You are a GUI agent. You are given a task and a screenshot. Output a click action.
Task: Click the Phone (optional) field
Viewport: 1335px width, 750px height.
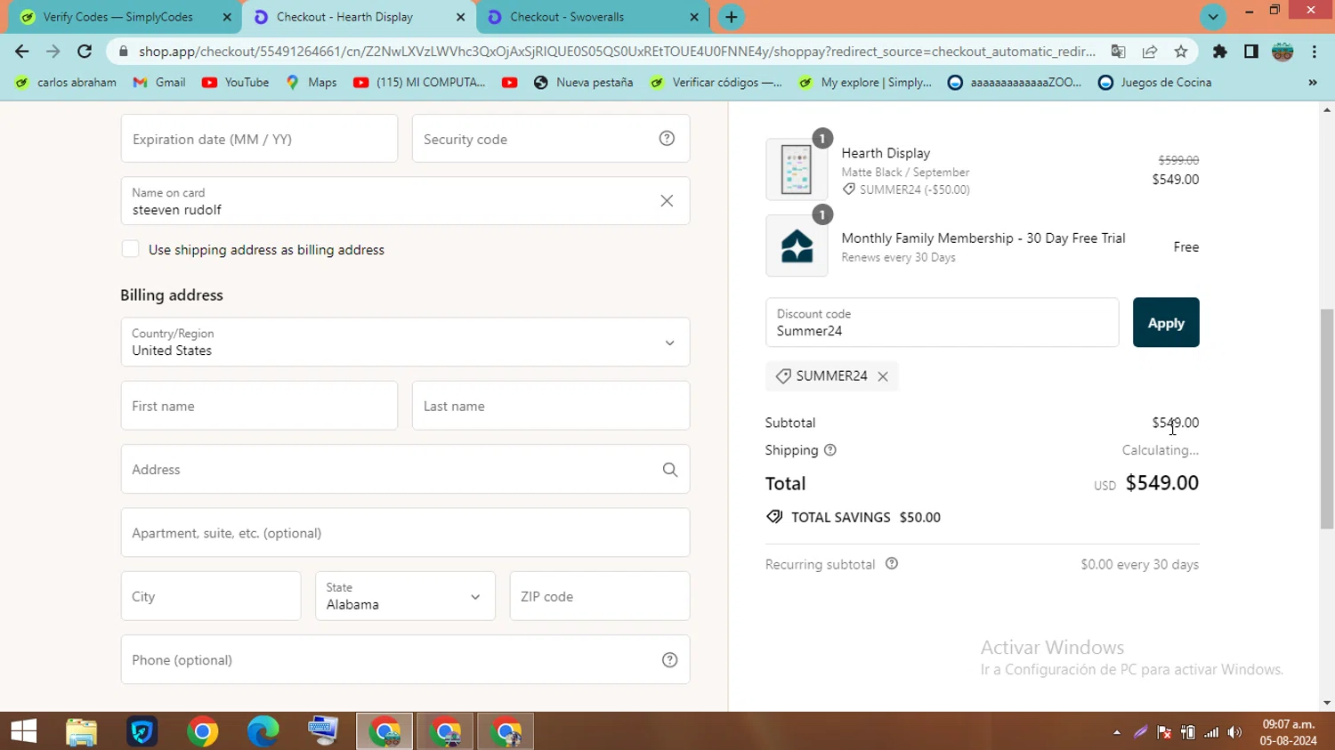click(x=405, y=660)
